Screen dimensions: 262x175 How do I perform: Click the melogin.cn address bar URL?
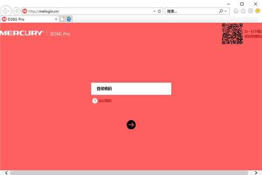(x=44, y=11)
